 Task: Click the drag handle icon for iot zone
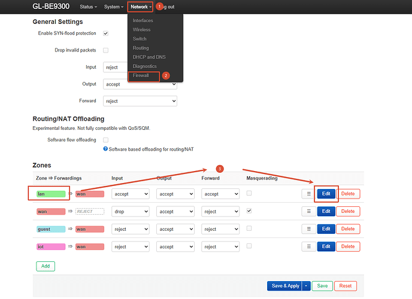tap(309, 246)
